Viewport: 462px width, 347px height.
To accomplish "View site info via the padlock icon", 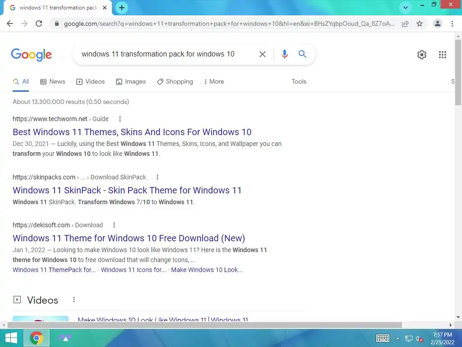I will (x=57, y=23).
